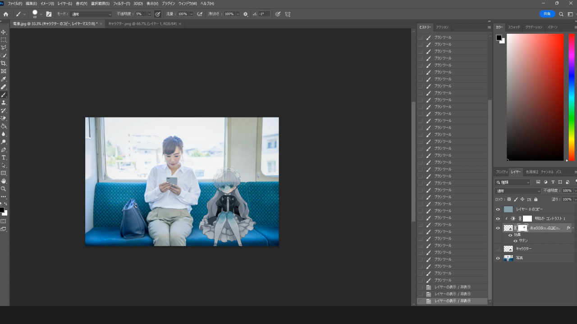The height and width of the screenshot is (324, 577).
Task: Select the Zoom tool
Action: (4, 189)
